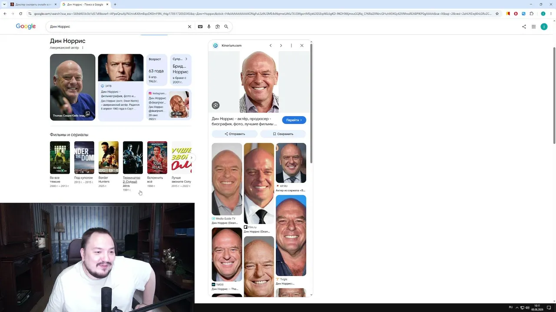Select the Дин Норрис Google search tab
The image size is (556, 312).
pos(85,4)
